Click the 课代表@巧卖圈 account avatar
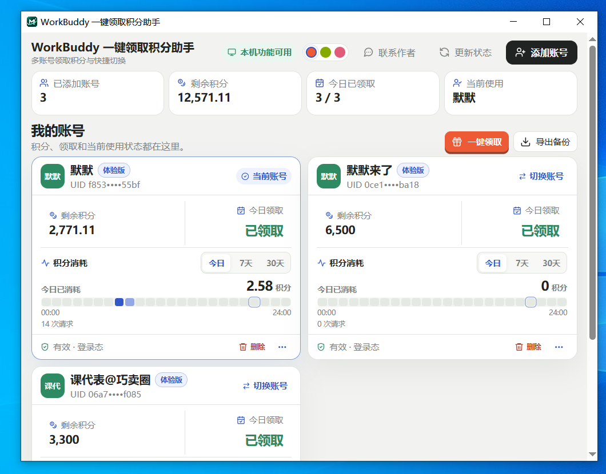This screenshot has height=474, width=606. pyautogui.click(x=53, y=386)
